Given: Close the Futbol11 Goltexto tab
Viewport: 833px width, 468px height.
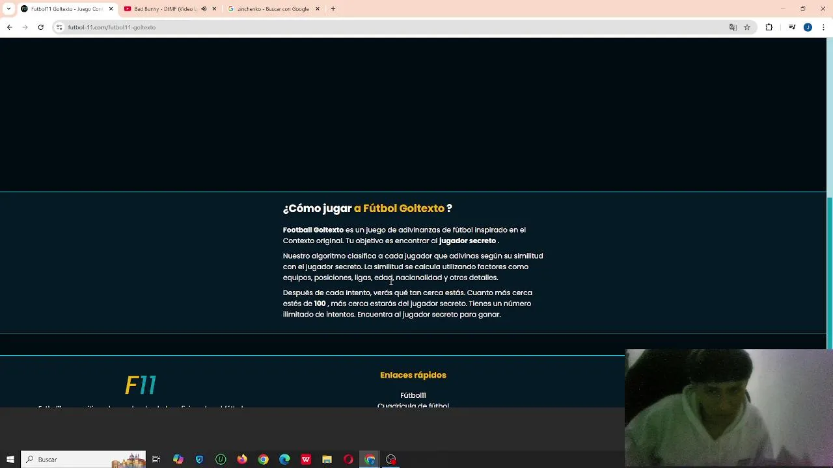Looking at the screenshot, I should coord(111,9).
